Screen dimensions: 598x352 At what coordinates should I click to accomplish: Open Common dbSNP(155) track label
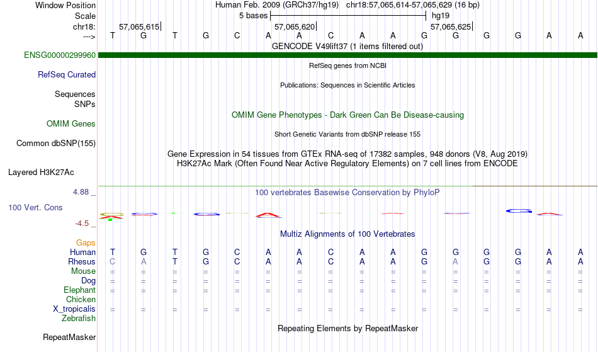(x=55, y=144)
